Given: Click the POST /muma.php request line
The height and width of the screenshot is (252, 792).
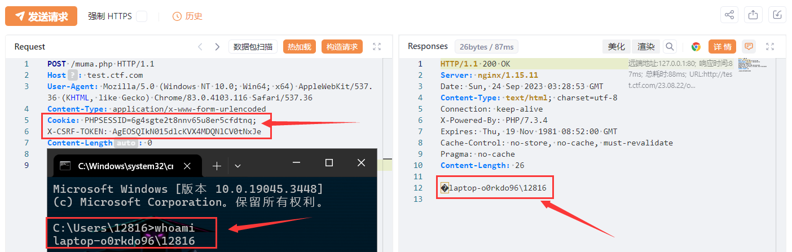Looking at the screenshot, I should pyautogui.click(x=101, y=64).
